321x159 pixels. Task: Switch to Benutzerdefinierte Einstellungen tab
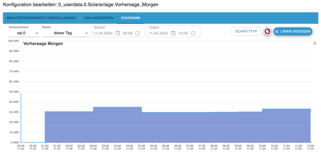tap(41, 18)
